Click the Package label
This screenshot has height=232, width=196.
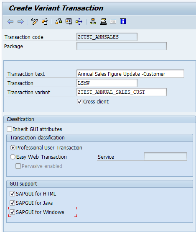tap(13, 46)
